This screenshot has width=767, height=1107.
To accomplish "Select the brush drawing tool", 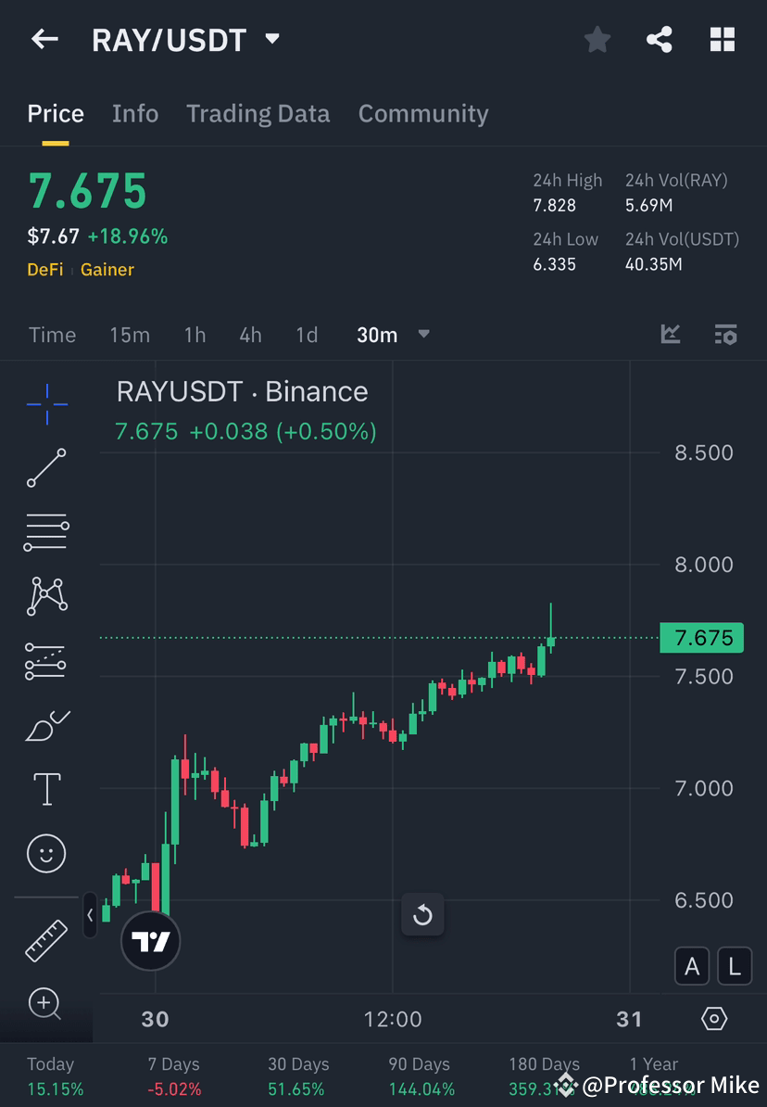I will click(46, 724).
